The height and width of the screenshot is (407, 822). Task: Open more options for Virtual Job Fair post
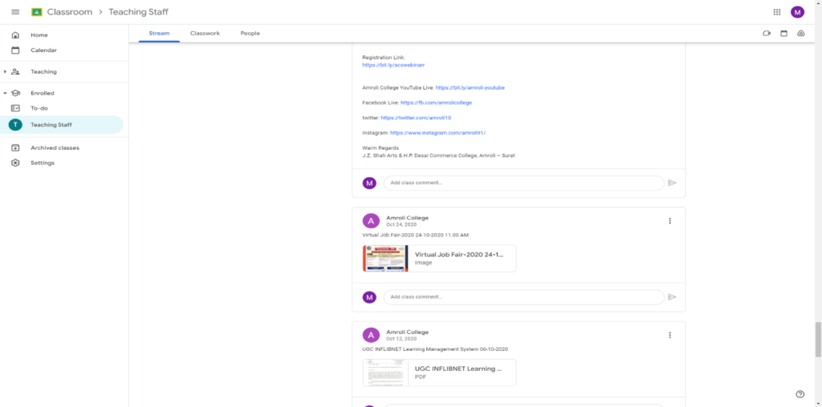click(669, 221)
